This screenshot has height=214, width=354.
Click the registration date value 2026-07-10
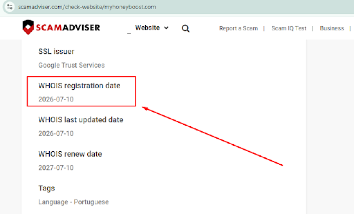coord(56,99)
